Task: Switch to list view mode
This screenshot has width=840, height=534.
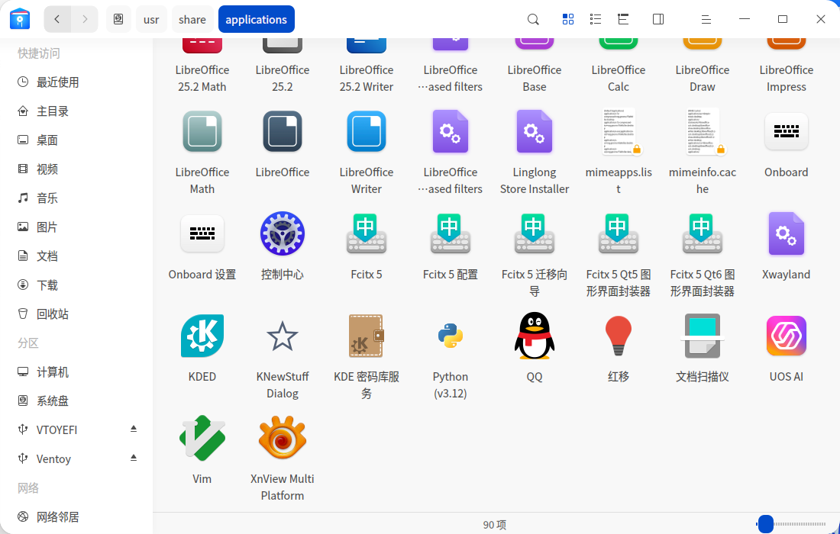Action: 595,19
